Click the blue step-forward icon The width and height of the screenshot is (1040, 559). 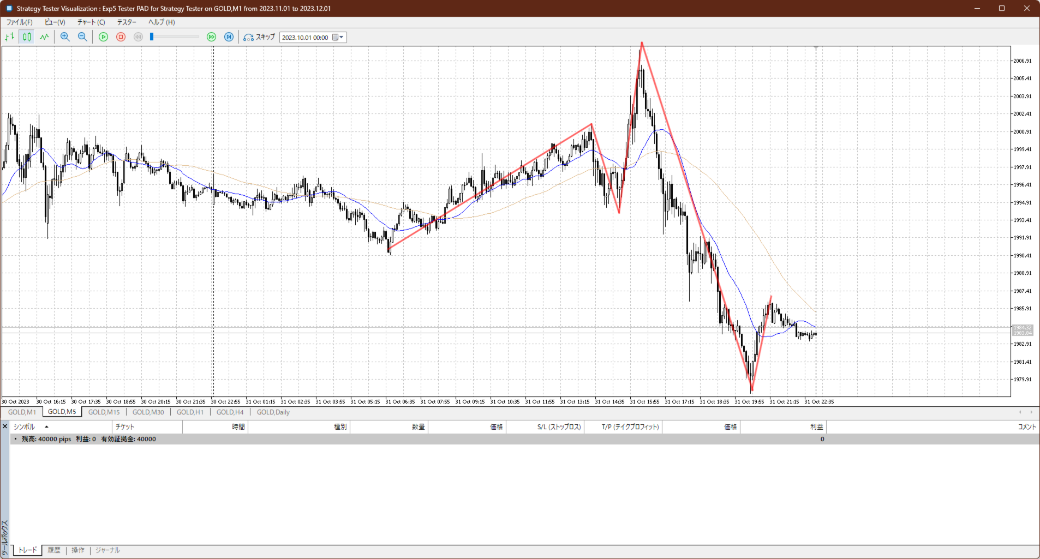click(229, 37)
